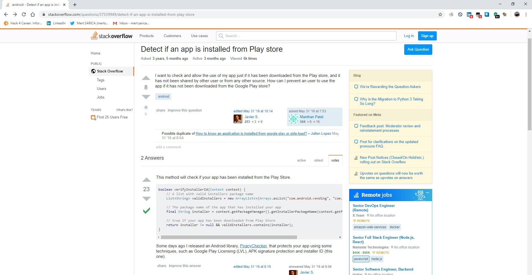Click the code block horizontal scrollbar
Screen dimensions: 532x275
coord(229,237)
